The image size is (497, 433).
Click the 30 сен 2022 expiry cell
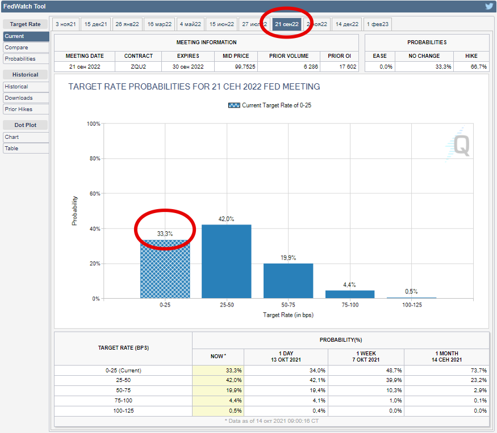[188, 67]
